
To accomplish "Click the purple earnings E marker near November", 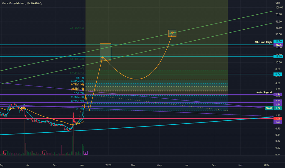I will [85, 153].
